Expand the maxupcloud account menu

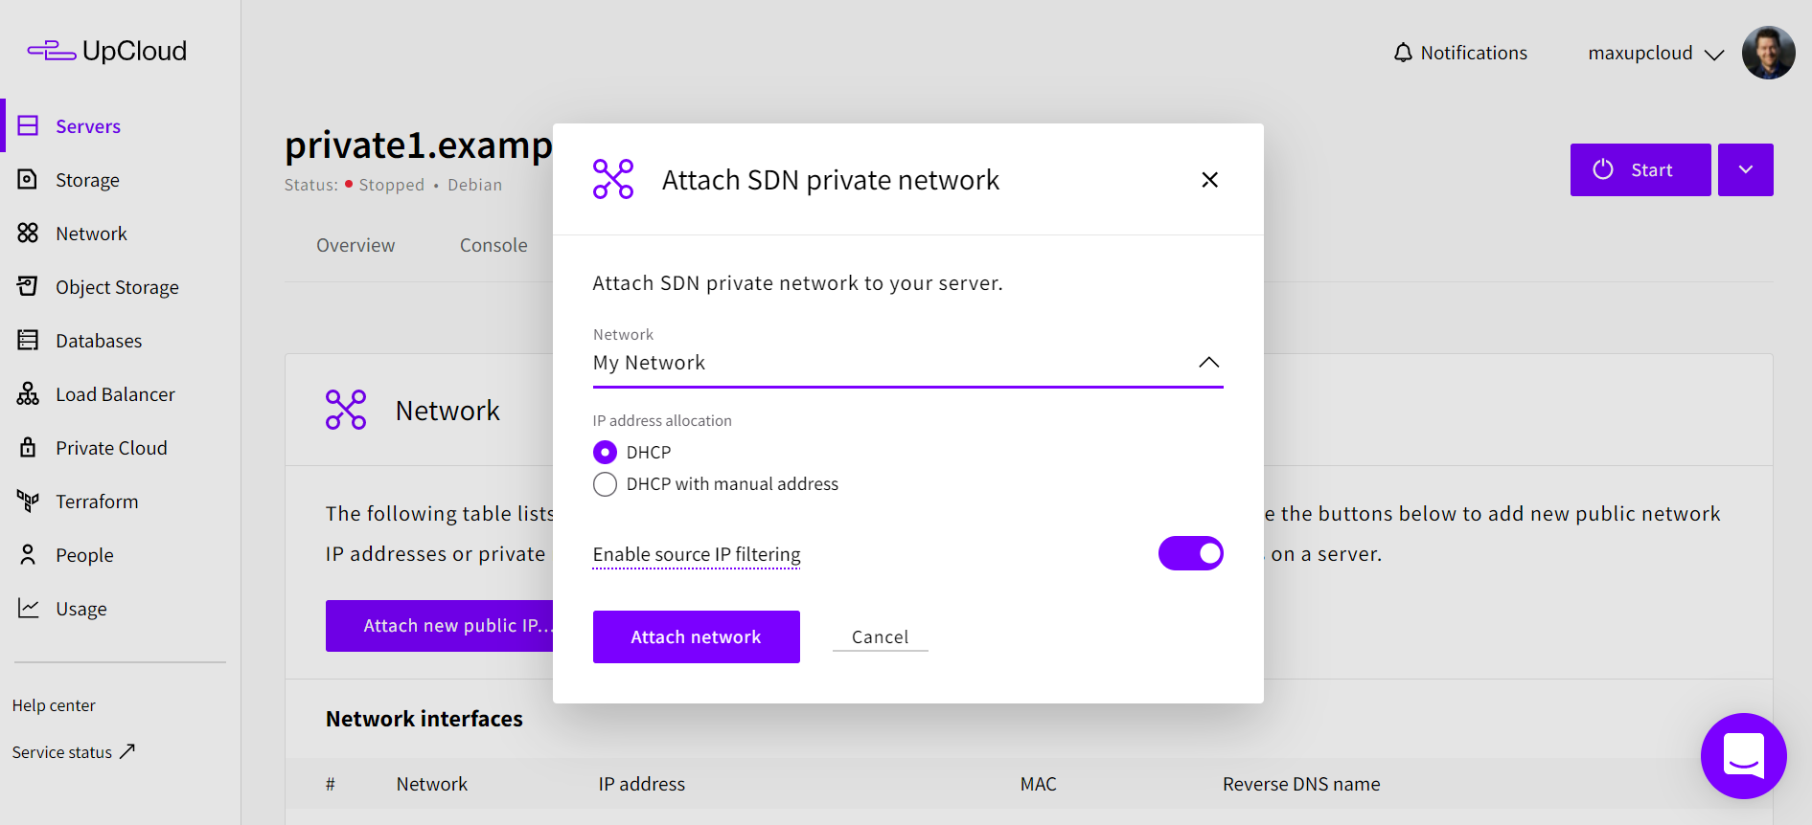click(x=1656, y=53)
